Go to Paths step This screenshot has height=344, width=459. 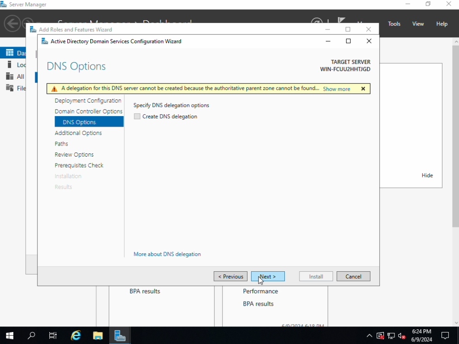tap(61, 144)
